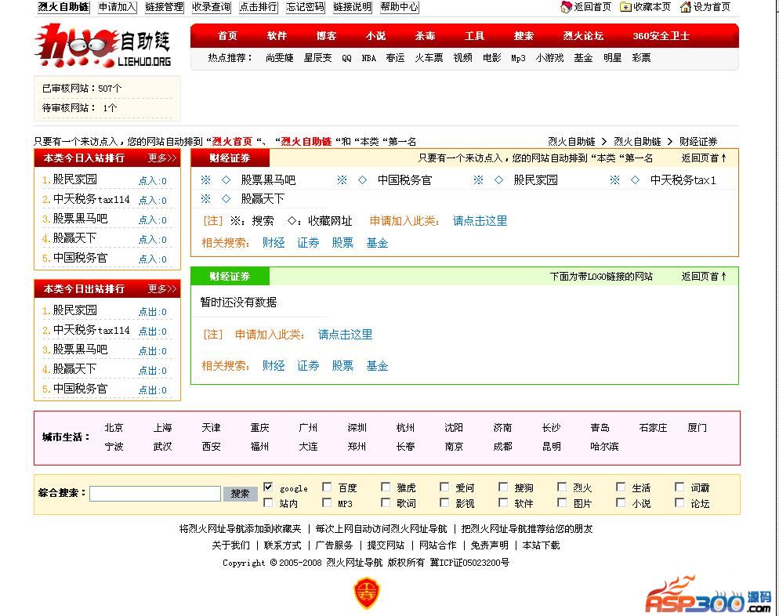This screenshot has width=779, height=616.
Task: Enable the 歌词 checkbox
Action: (x=386, y=502)
